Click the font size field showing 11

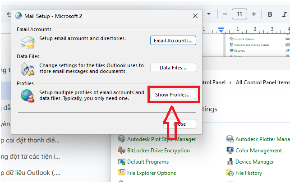(239, 14)
